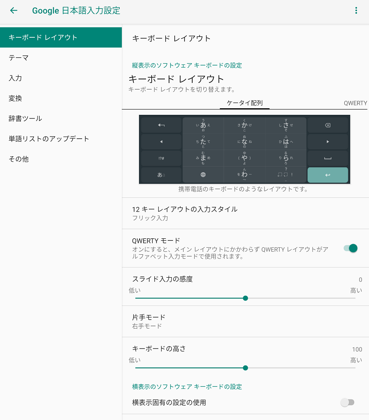Click the punctuation ?! key in preview
369x420 pixels.
point(286,175)
